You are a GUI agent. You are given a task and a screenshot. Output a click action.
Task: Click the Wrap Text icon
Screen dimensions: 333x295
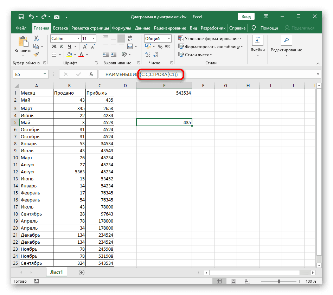(x=129, y=39)
